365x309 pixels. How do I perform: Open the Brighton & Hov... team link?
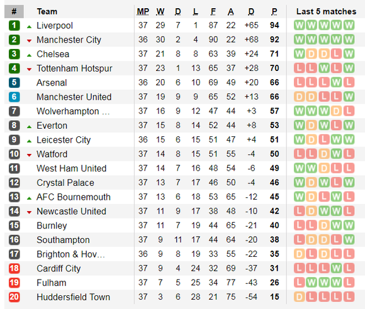[x=70, y=254]
